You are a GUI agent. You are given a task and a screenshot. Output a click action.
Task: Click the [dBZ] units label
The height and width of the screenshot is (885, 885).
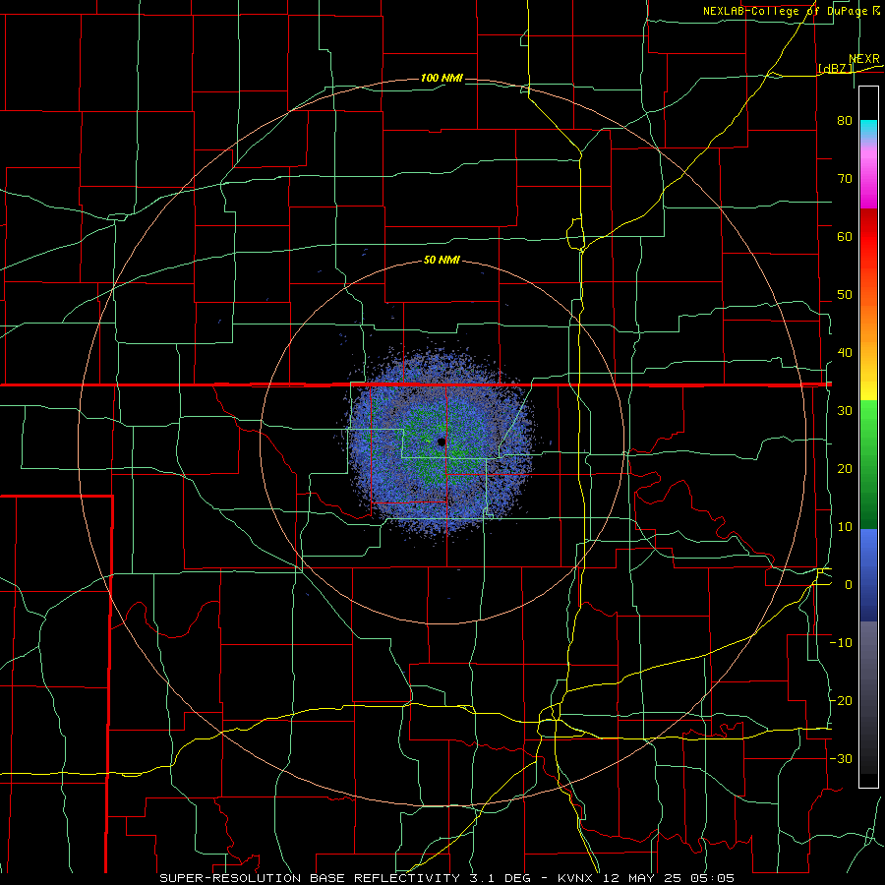836,69
